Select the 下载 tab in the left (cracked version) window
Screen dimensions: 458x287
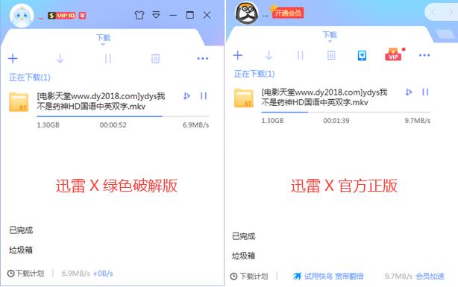pyautogui.click(x=104, y=38)
